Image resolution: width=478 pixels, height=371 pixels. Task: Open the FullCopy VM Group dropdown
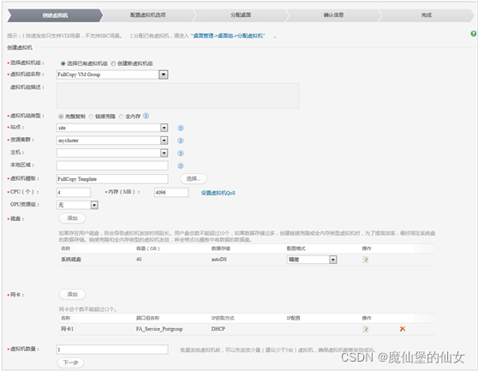(x=164, y=75)
